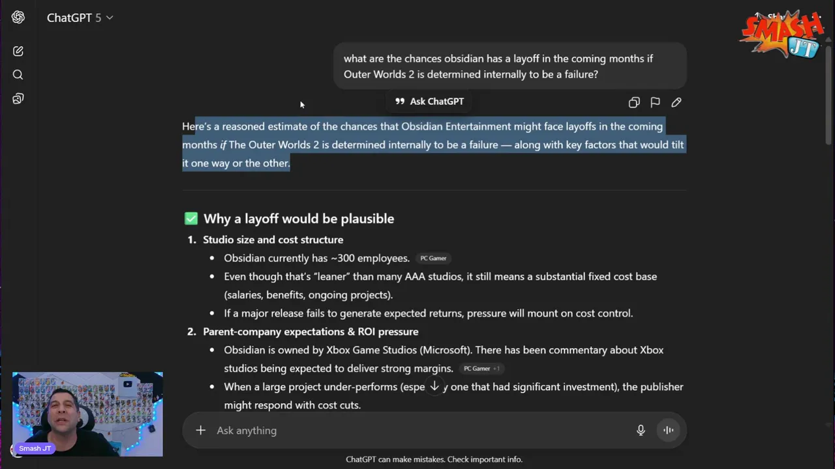Open the plus attachment menu
The width and height of the screenshot is (835, 469).
click(x=201, y=430)
